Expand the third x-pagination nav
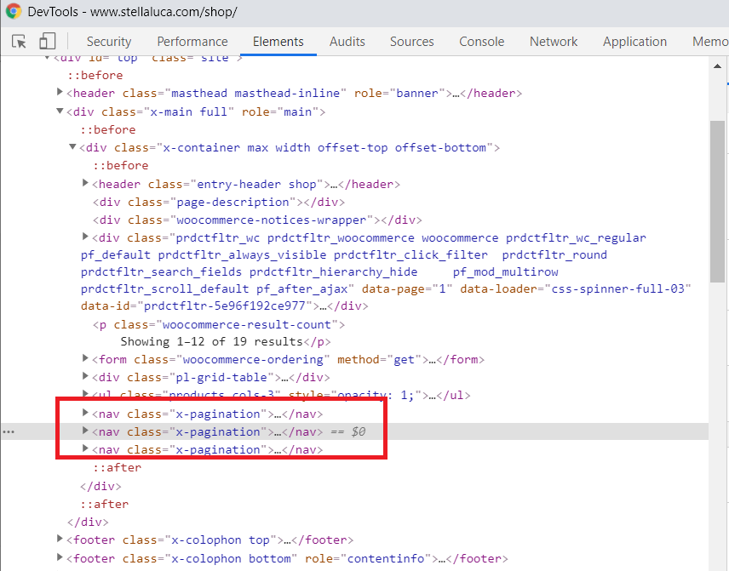This screenshot has height=571, width=729. tap(85, 448)
